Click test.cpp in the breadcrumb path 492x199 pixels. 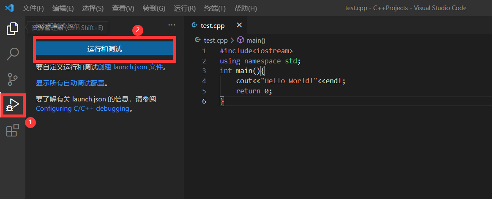[216, 40]
